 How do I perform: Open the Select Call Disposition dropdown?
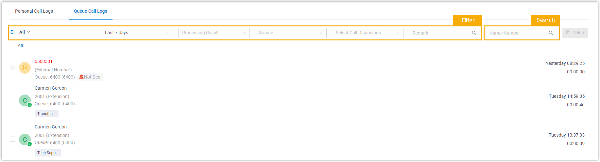[367, 33]
